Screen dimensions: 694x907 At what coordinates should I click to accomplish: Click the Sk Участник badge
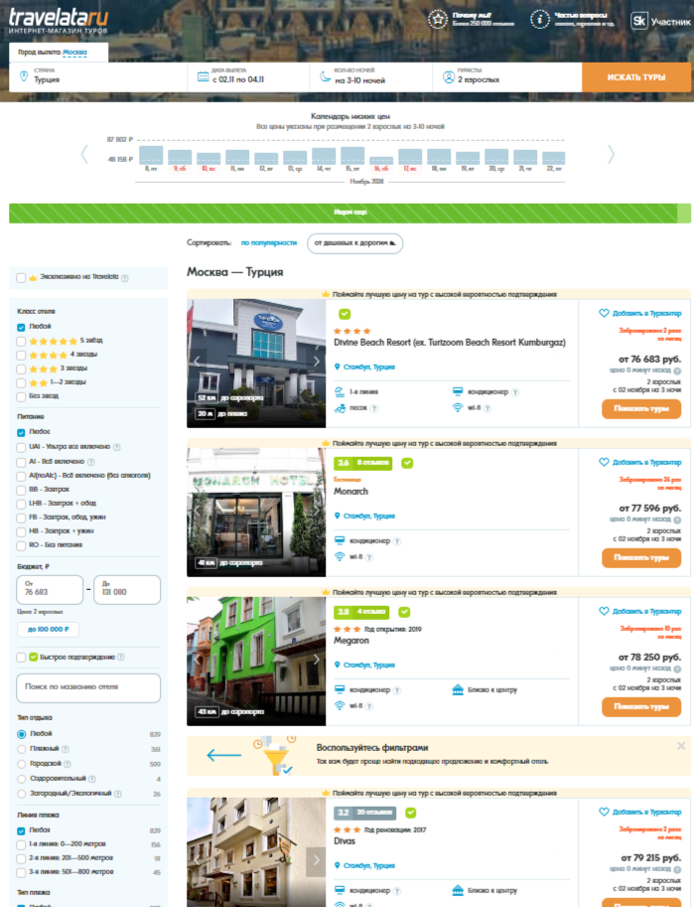660,22
